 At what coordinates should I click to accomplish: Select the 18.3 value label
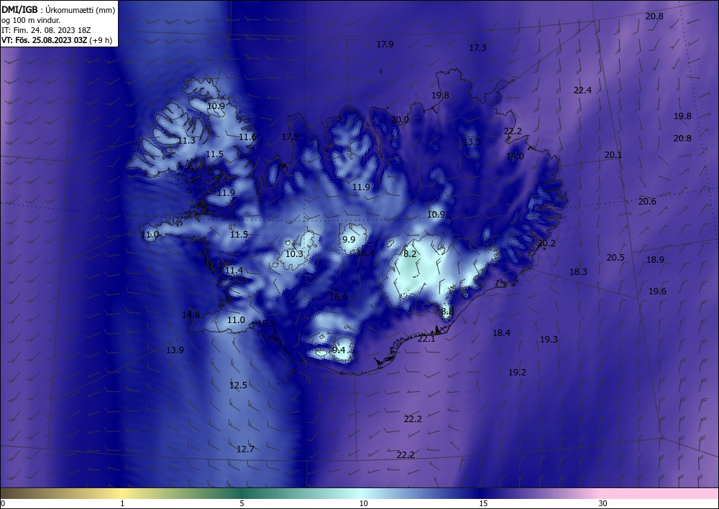tap(578, 272)
